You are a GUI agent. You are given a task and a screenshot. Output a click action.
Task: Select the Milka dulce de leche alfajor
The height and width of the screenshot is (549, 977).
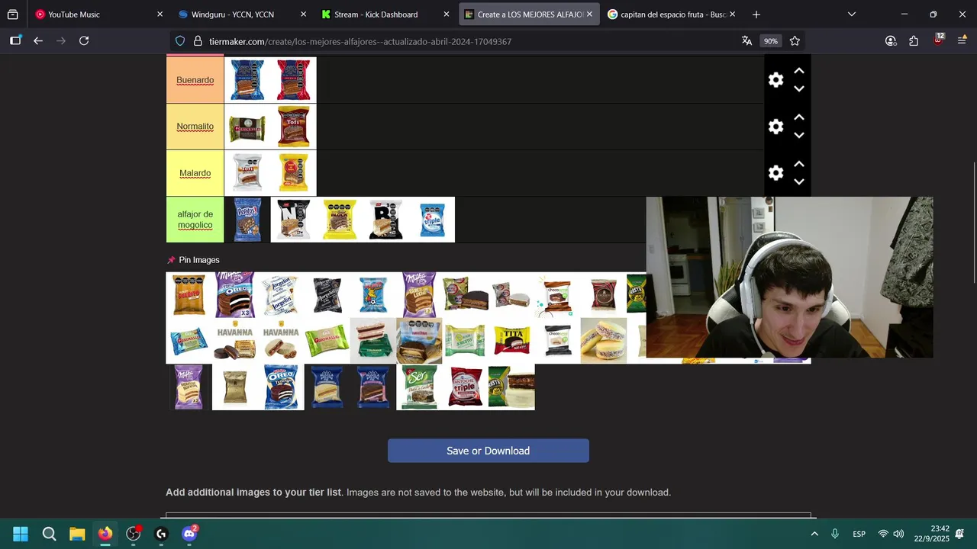[x=419, y=295]
